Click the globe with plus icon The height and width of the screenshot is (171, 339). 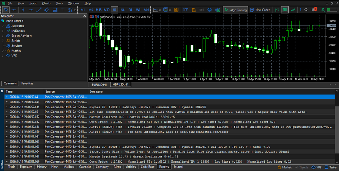217,10
